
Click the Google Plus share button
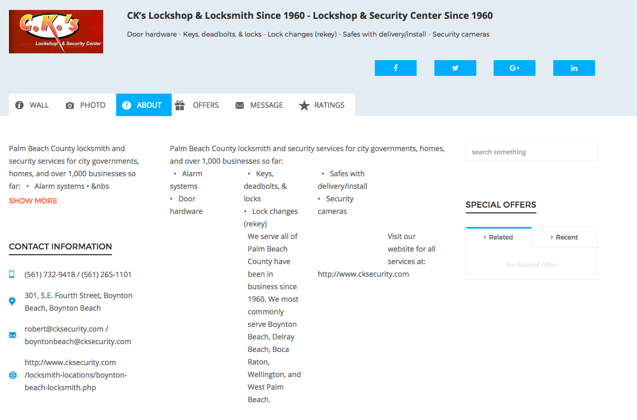click(515, 68)
